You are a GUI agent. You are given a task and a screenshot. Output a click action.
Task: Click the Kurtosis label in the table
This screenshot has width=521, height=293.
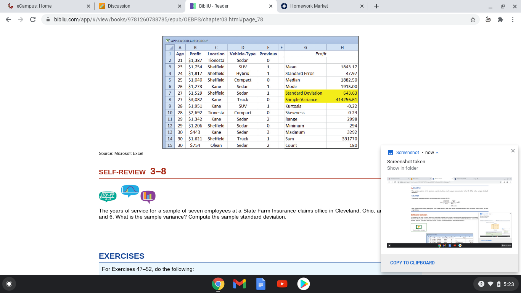[293, 106]
